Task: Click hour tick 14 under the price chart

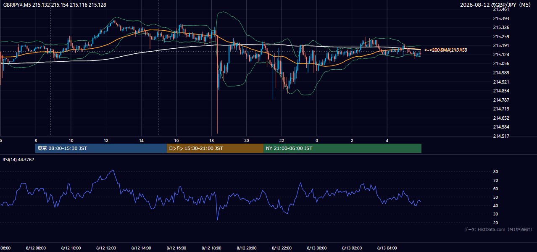Action: [x=141, y=140]
